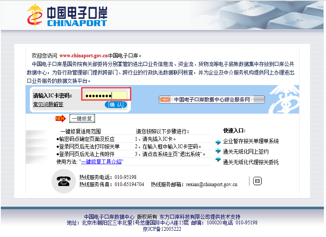Focus the IC card password input field

pos(106,96)
